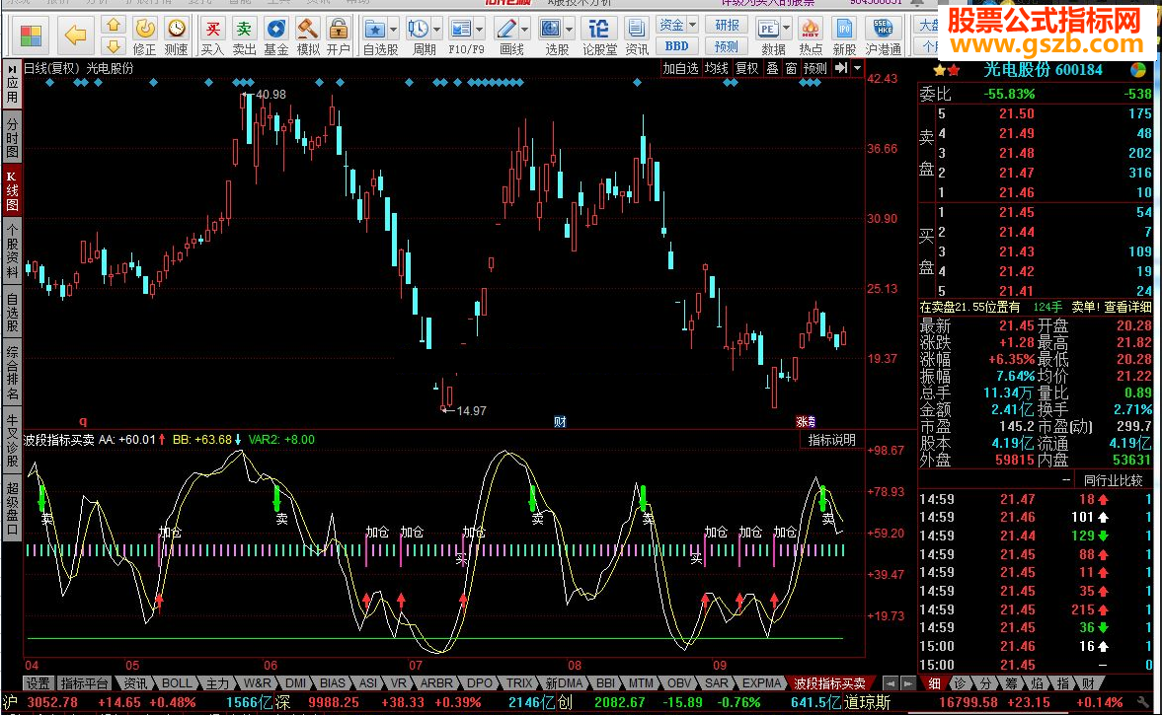Screen dimensions: 1162x715
Task: Open the 资讯 news document icon
Action: click(x=636, y=37)
